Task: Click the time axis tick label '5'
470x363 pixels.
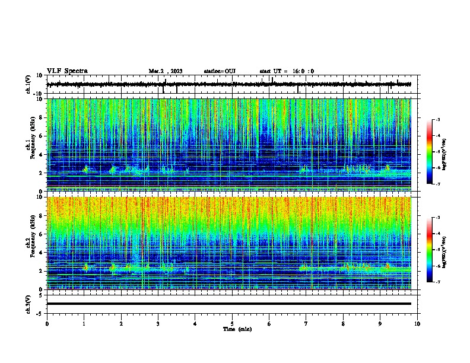Action: pos(232,324)
